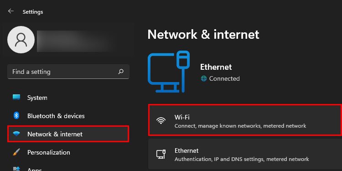Click the Wi-Fi signal icon in Wi-Fi card

tap(161, 120)
